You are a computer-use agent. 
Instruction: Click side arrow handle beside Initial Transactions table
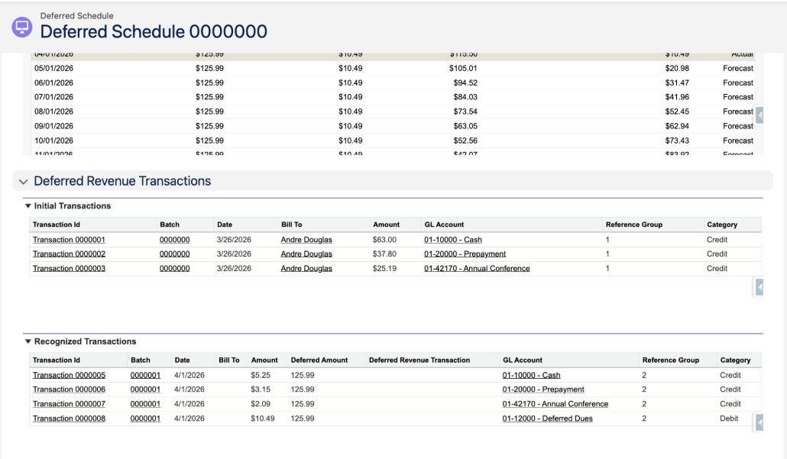click(759, 287)
